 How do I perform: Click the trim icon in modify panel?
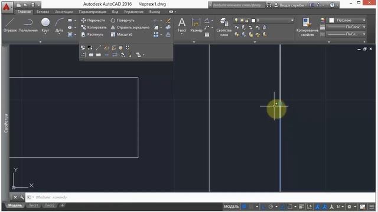coord(156,21)
